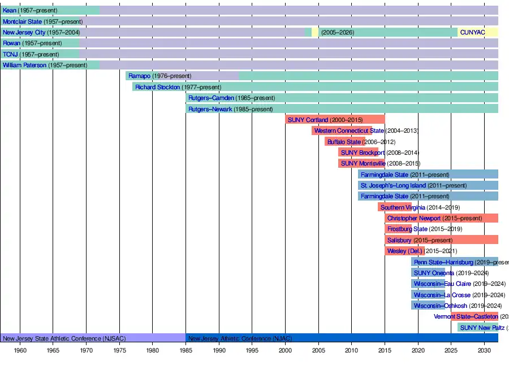Open the Christopher Newport link
This screenshot has width=509, height=370.
coord(413,219)
